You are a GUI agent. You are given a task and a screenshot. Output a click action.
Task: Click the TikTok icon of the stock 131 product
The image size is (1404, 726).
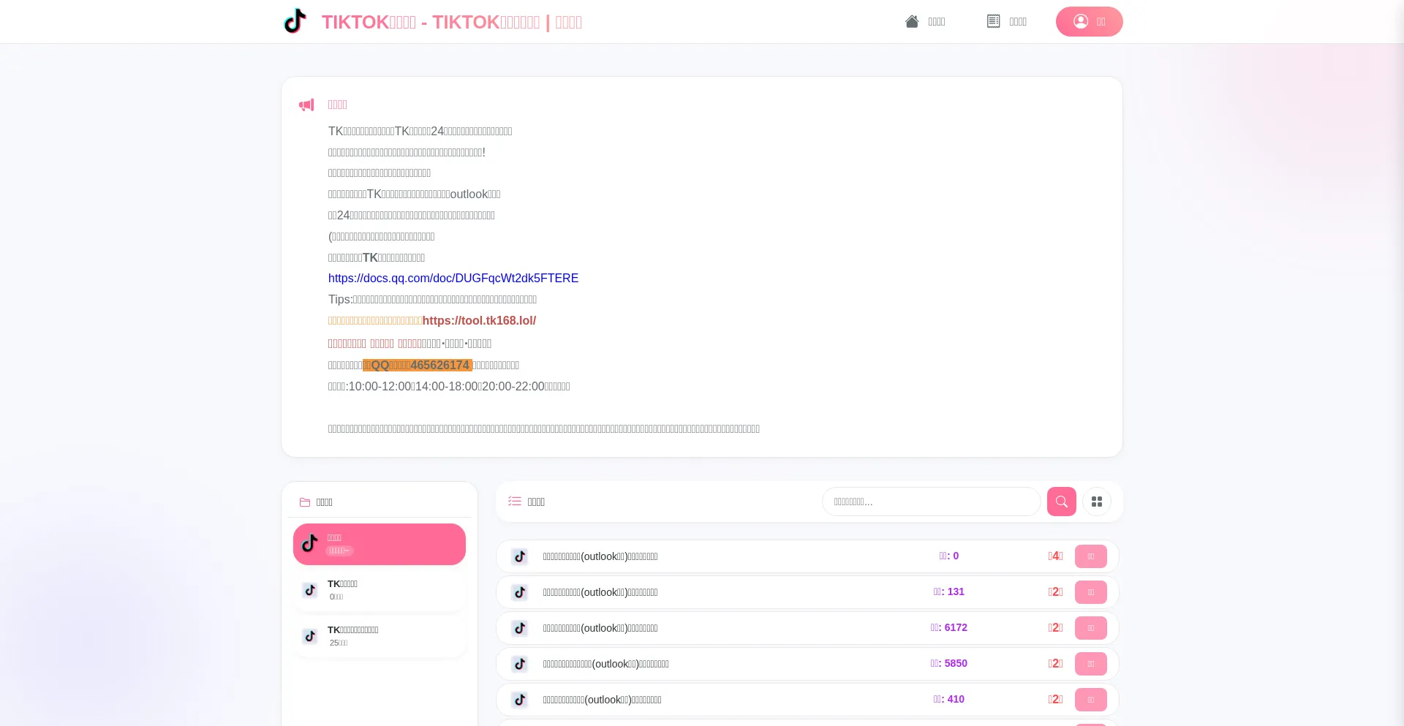pos(520,592)
